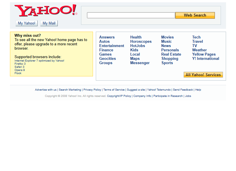
Task: Click Company Info link
Action: click(142, 96)
